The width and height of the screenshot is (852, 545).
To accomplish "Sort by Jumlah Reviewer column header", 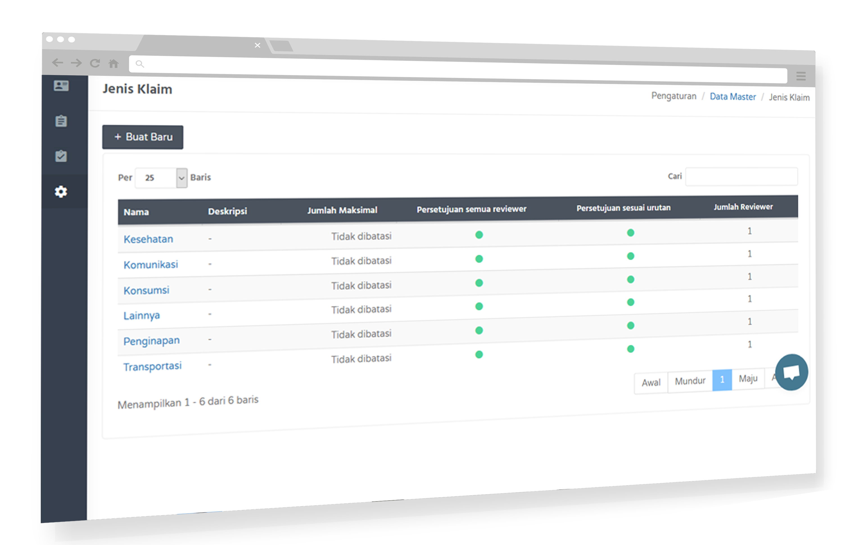I will [743, 207].
